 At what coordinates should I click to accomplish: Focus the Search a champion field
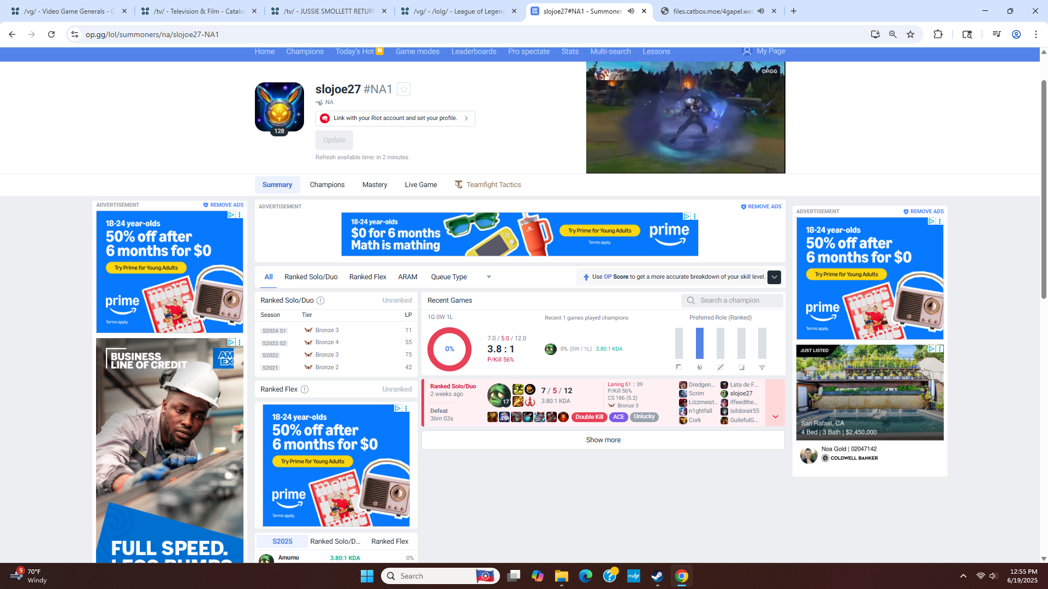pos(732,300)
